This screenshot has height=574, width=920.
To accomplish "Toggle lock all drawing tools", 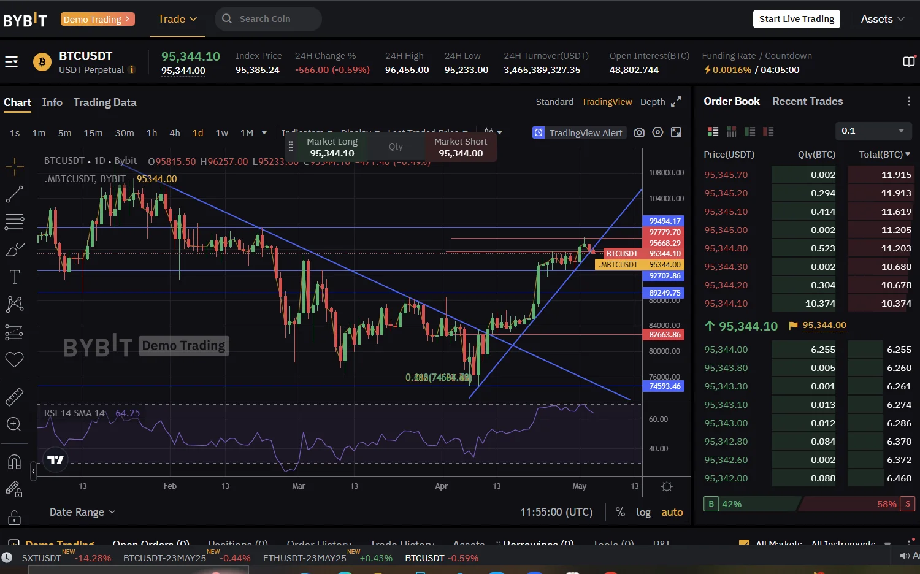I will pyautogui.click(x=15, y=517).
